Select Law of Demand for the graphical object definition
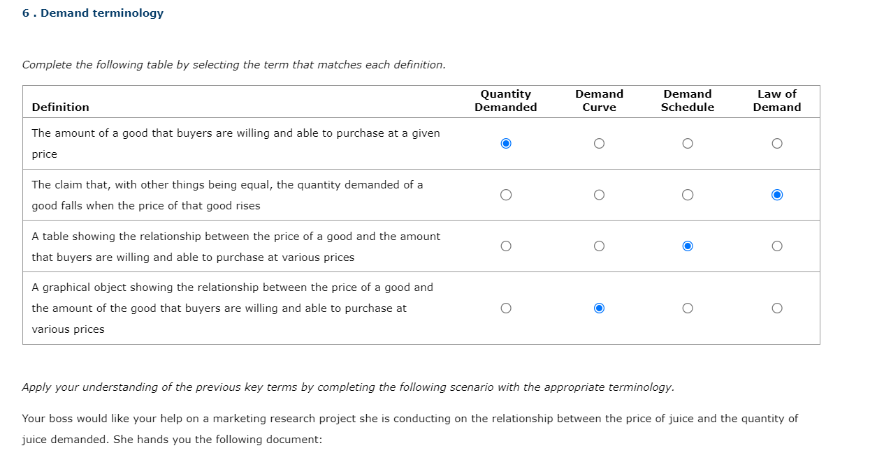Screen dimensions: 891x462 point(777,308)
